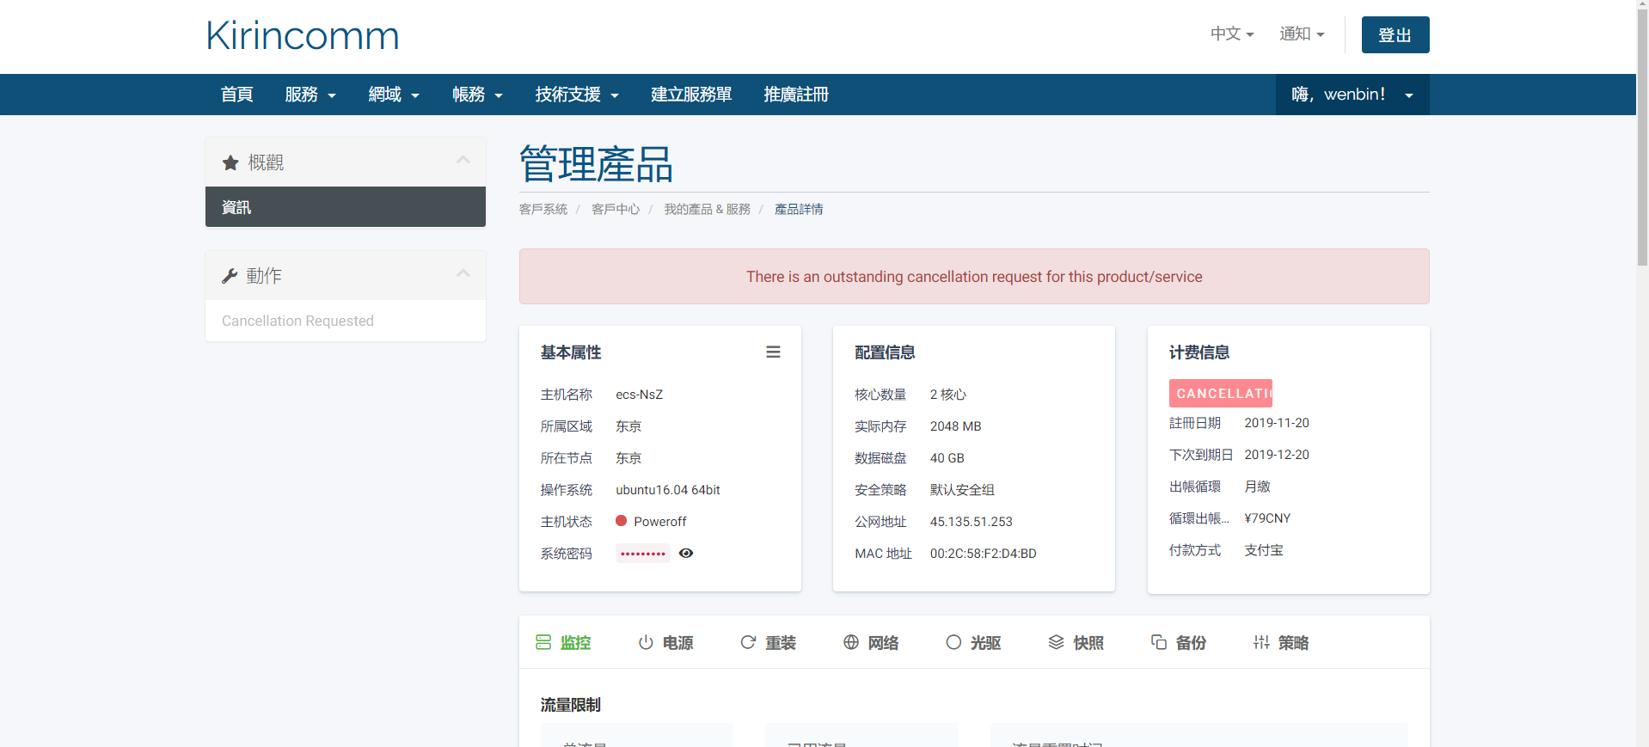The width and height of the screenshot is (1649, 747).
Task: Click the payment method 支付宝
Action: [x=1264, y=550]
